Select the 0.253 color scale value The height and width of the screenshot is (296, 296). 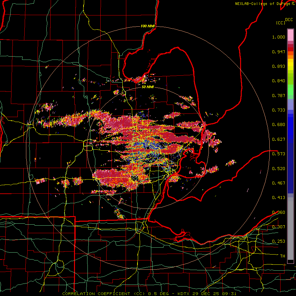click(x=279, y=241)
